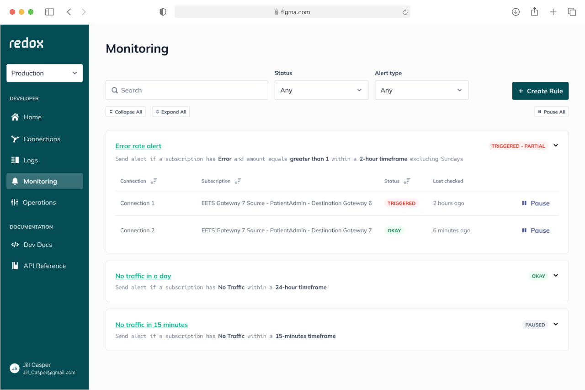
Task: Sort by Status column icon
Action: (407, 181)
